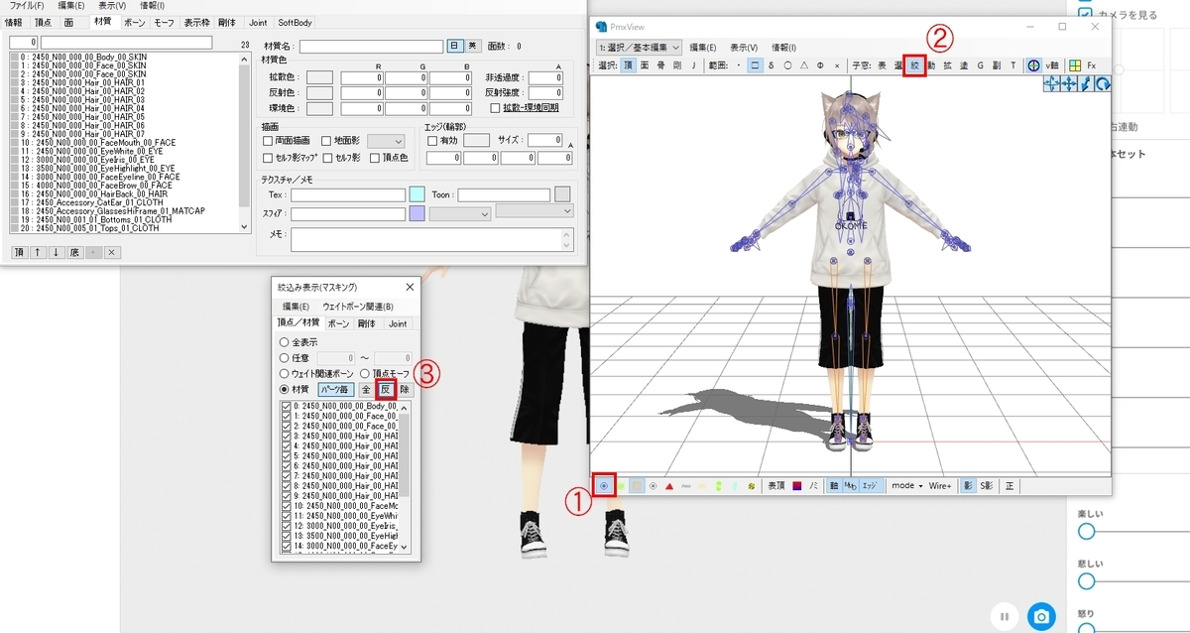
Task: Toggle 影 shadow display in bottom bar
Action: pyautogui.click(x=969, y=485)
